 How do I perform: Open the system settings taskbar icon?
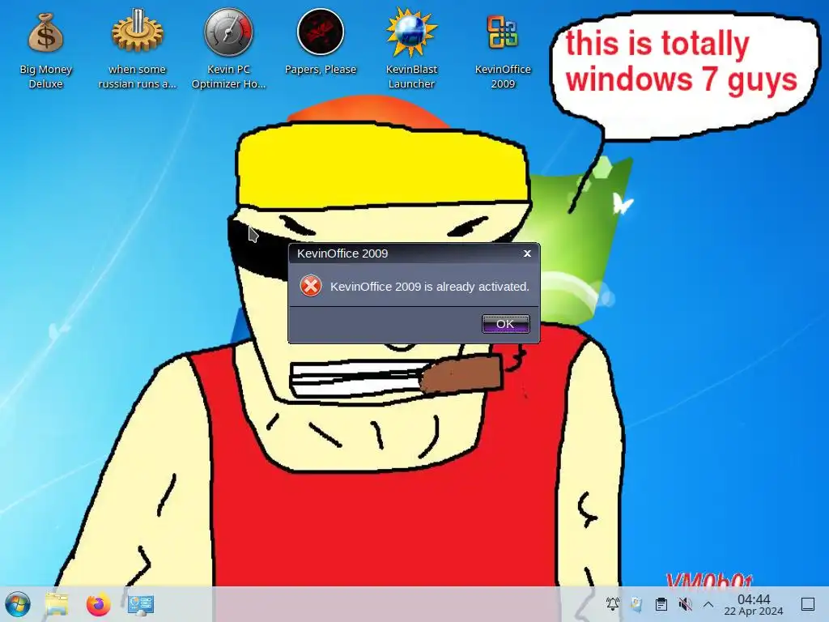click(141, 604)
